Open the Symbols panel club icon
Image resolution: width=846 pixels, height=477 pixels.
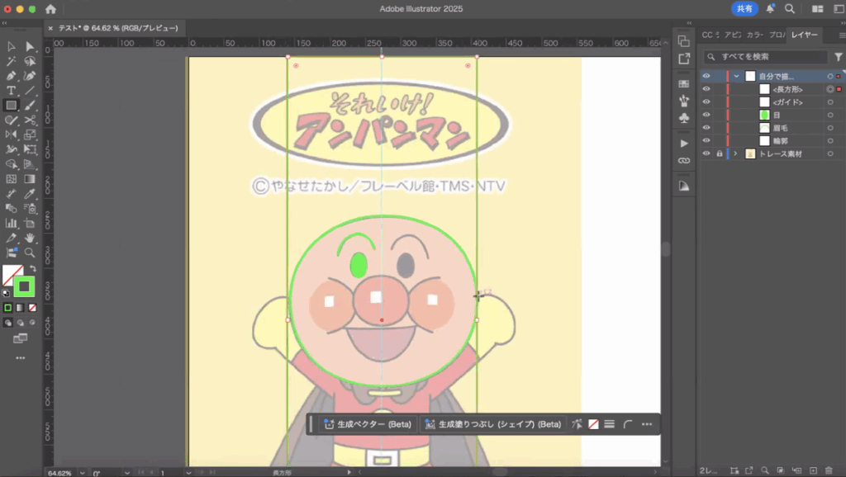683,120
